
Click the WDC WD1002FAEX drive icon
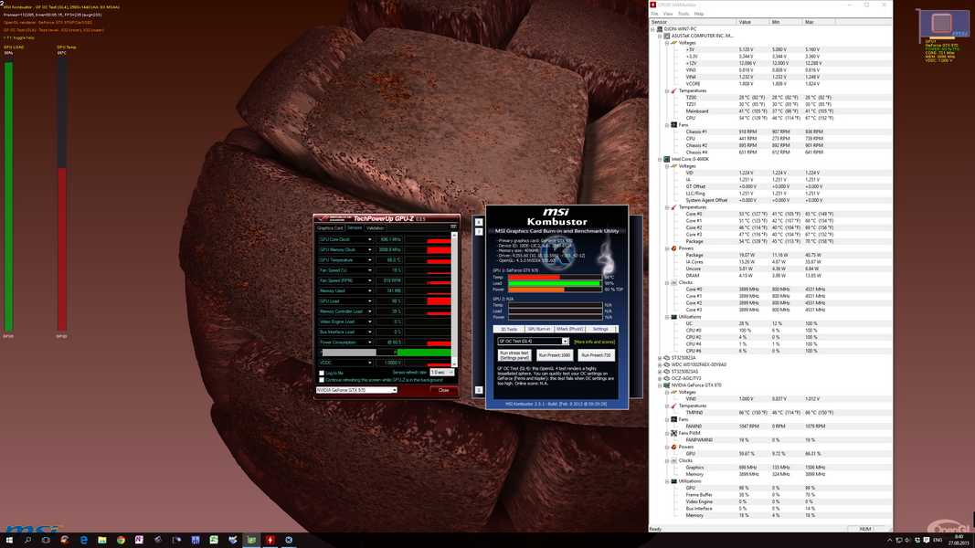[666, 364]
